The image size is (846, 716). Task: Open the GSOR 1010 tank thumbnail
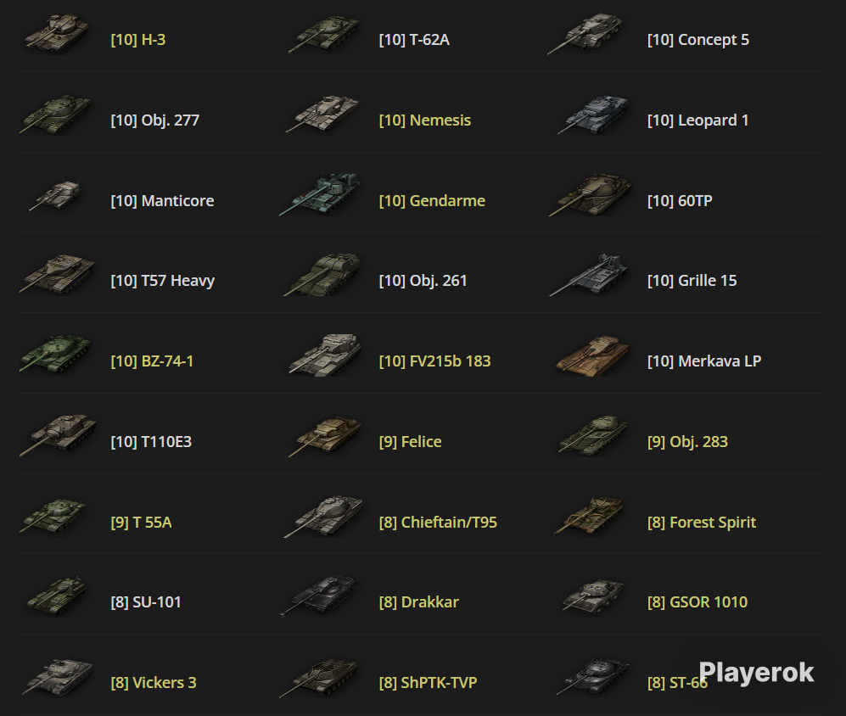point(592,596)
